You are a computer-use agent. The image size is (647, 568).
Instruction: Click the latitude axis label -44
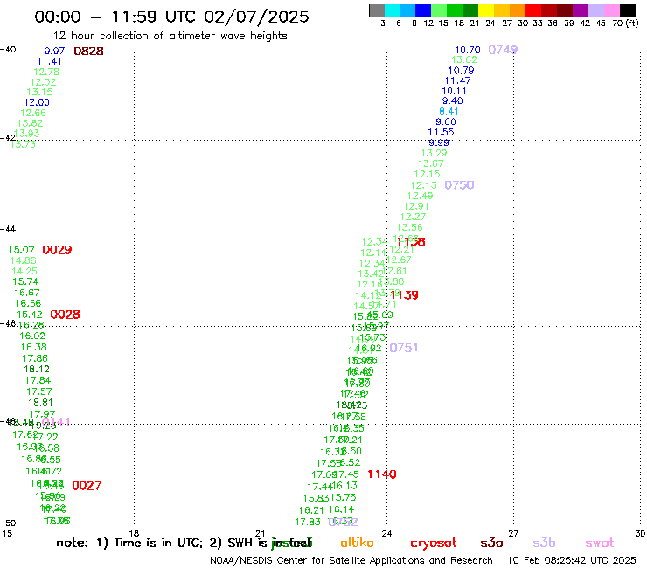[x=8, y=229]
